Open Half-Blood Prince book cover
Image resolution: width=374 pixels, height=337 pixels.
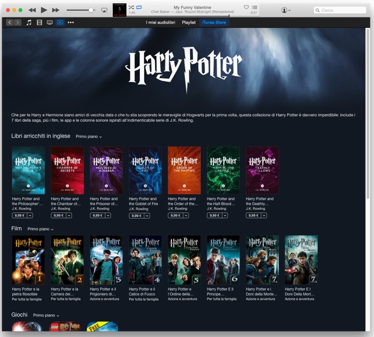tap(223, 171)
